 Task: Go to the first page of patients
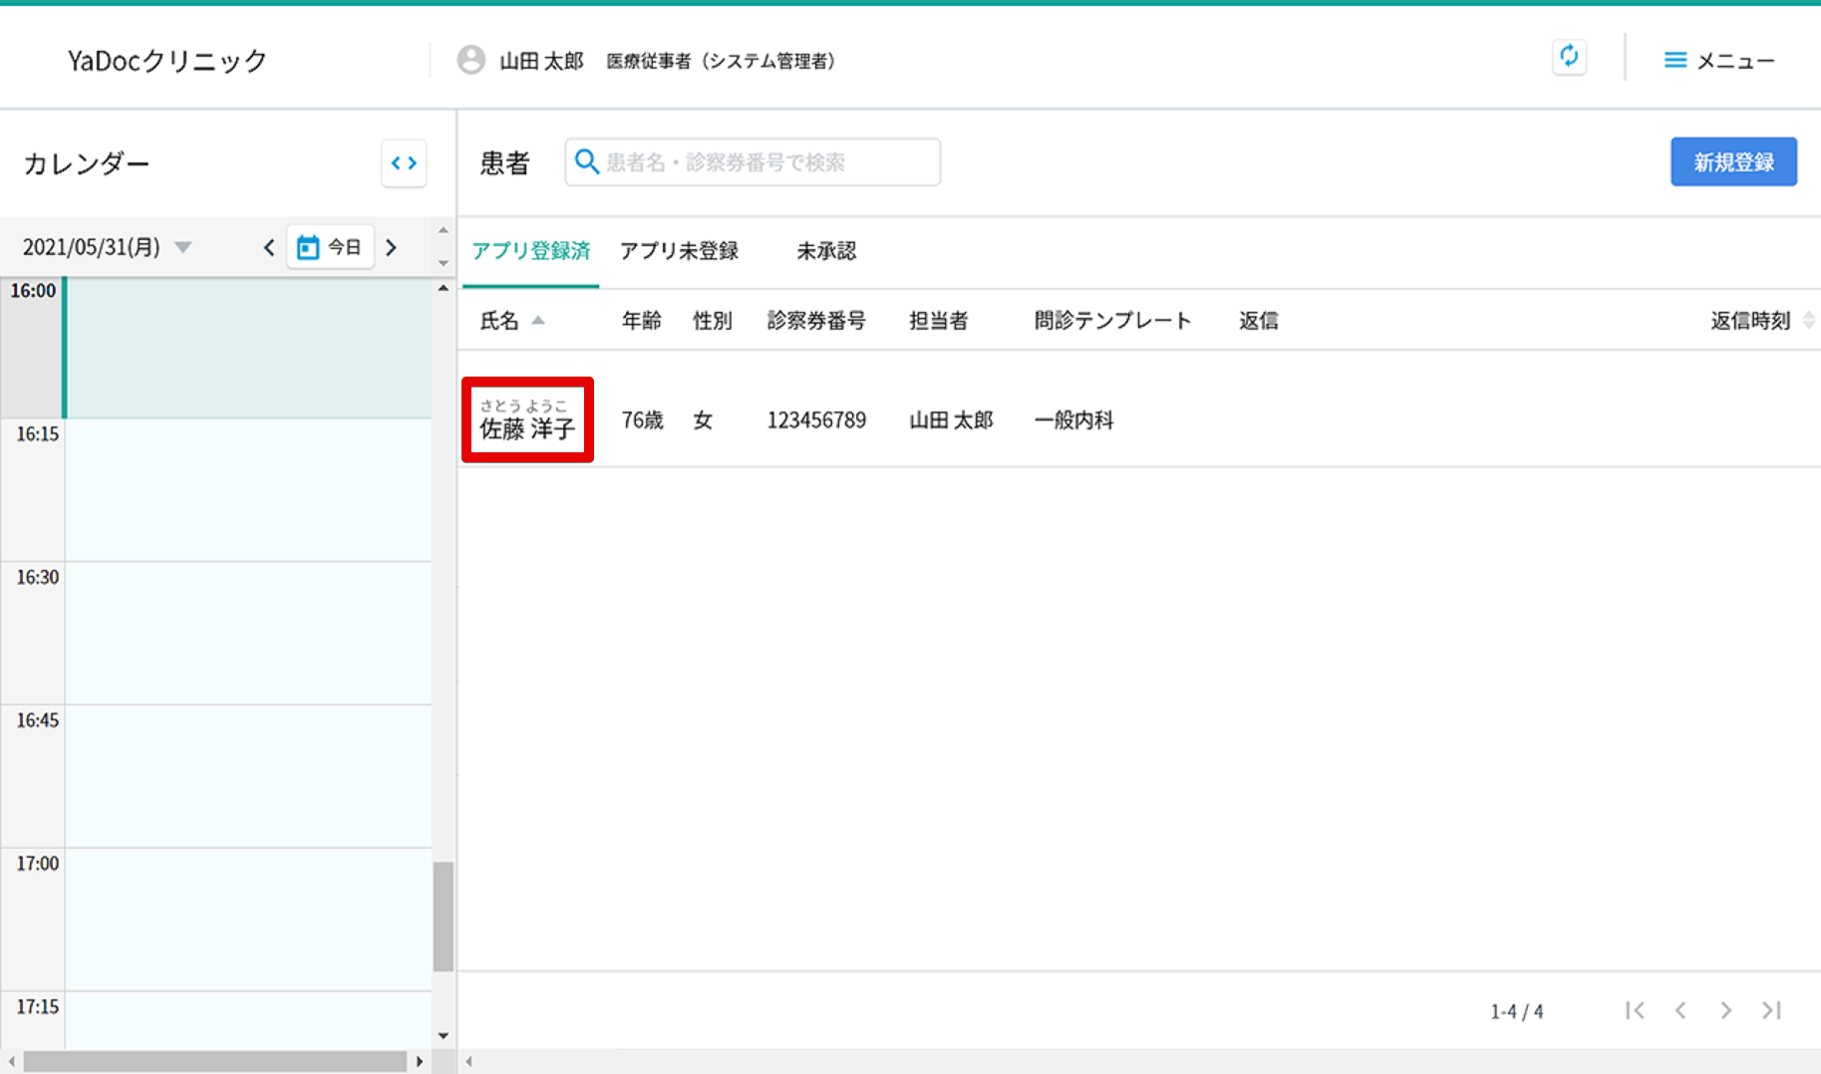[1635, 1010]
